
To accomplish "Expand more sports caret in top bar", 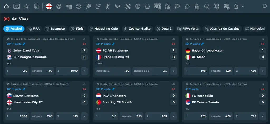I will pyautogui.click(x=243, y=7).
